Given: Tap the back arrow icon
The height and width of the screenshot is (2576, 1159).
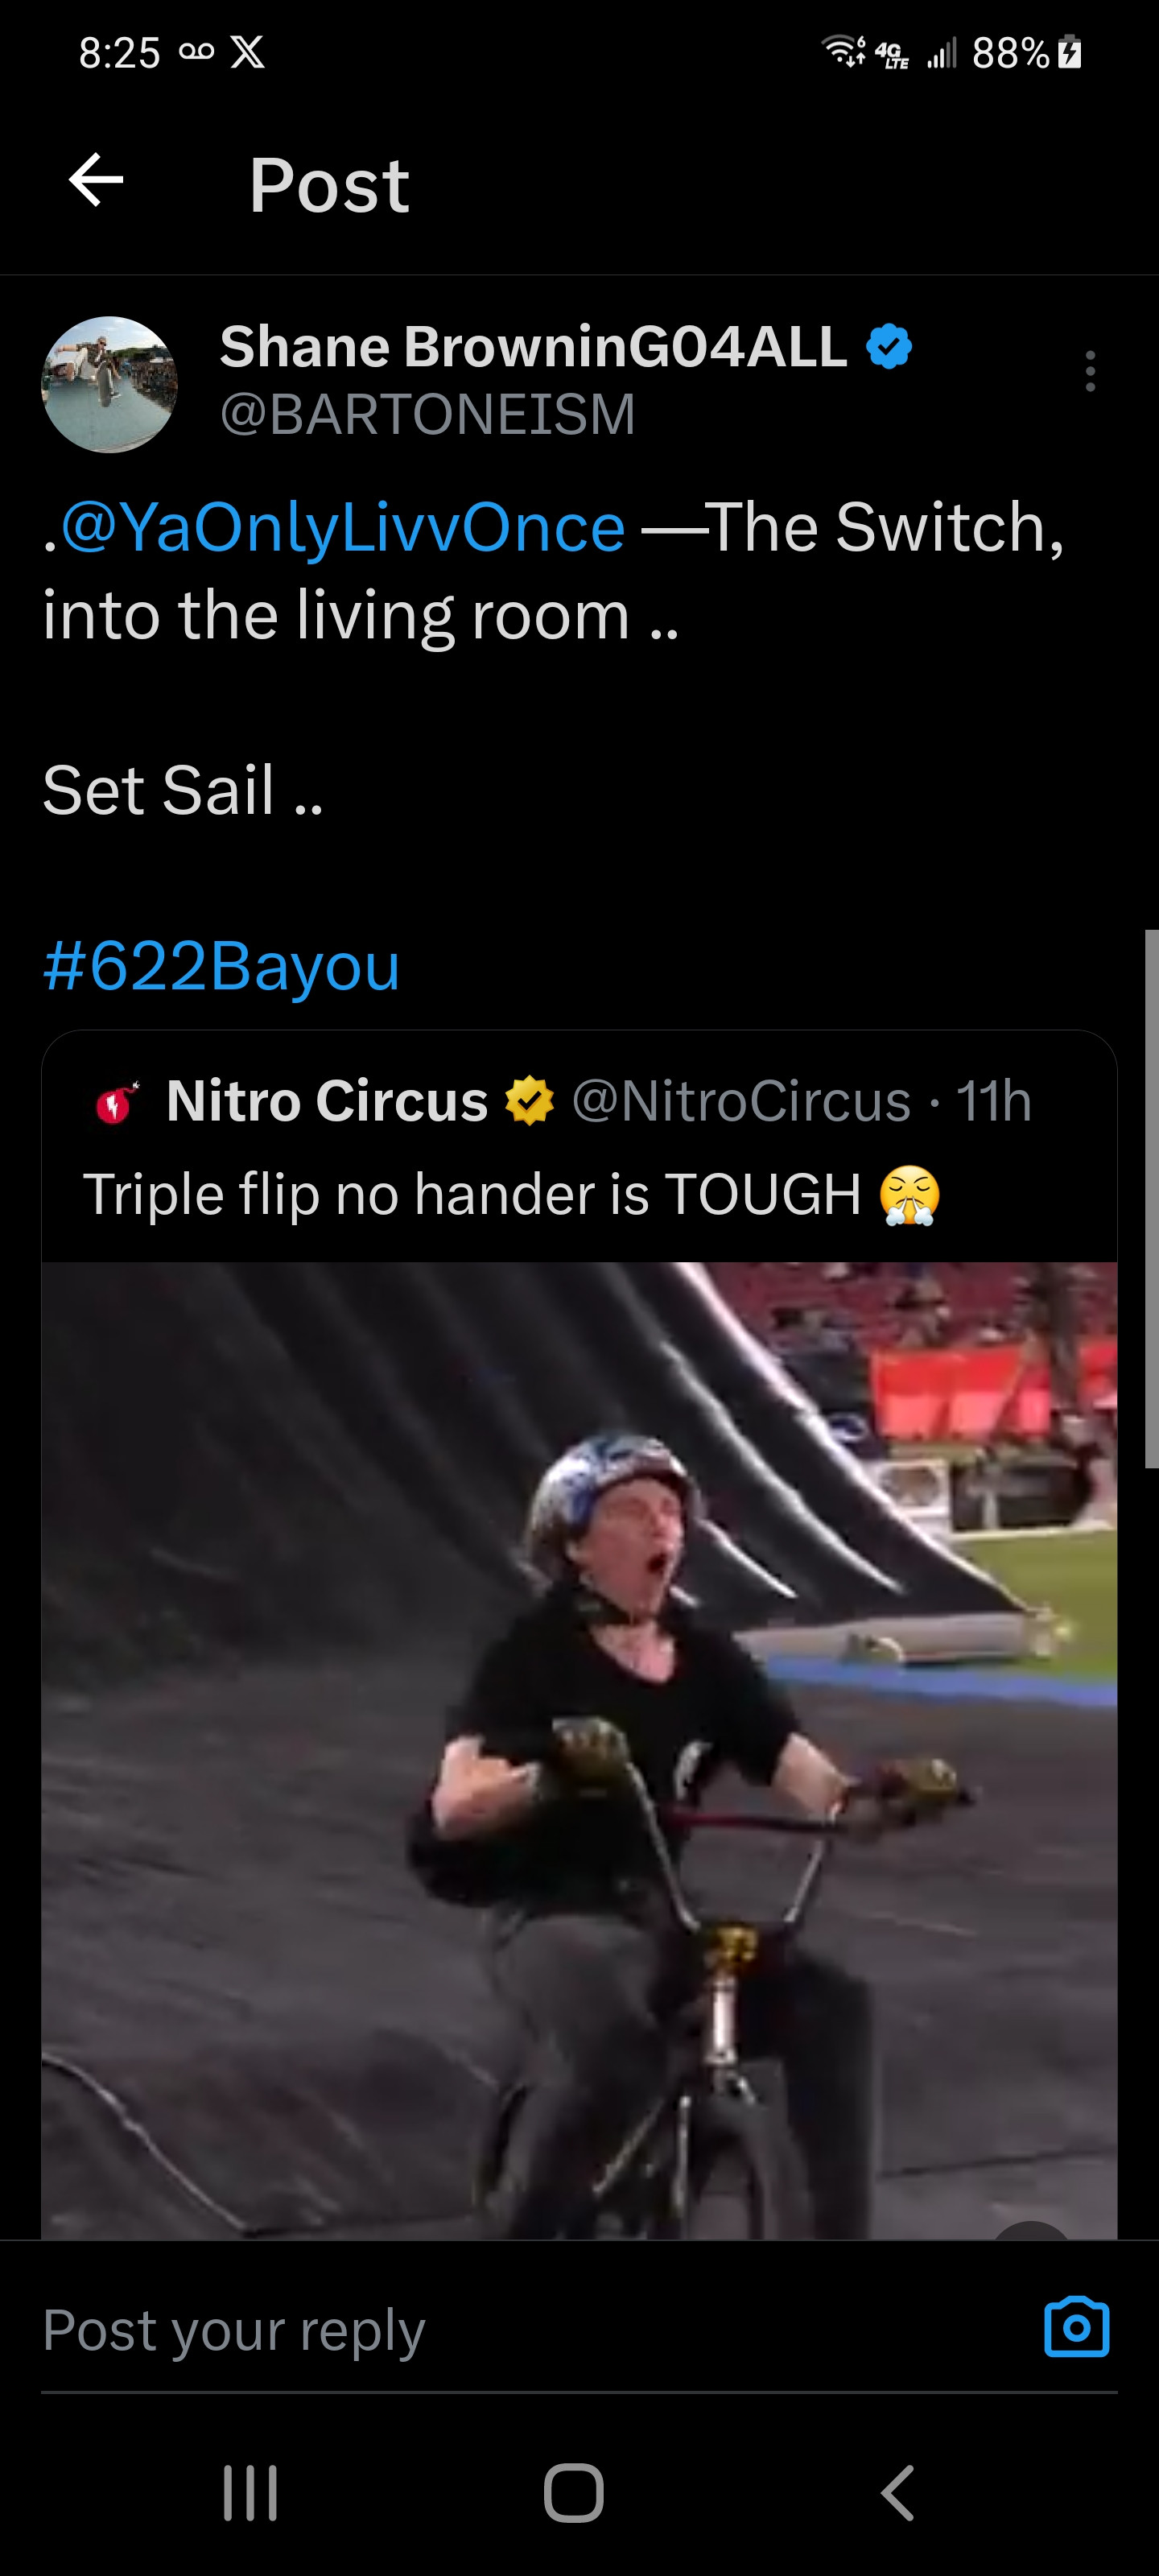Looking at the screenshot, I should coord(96,181).
